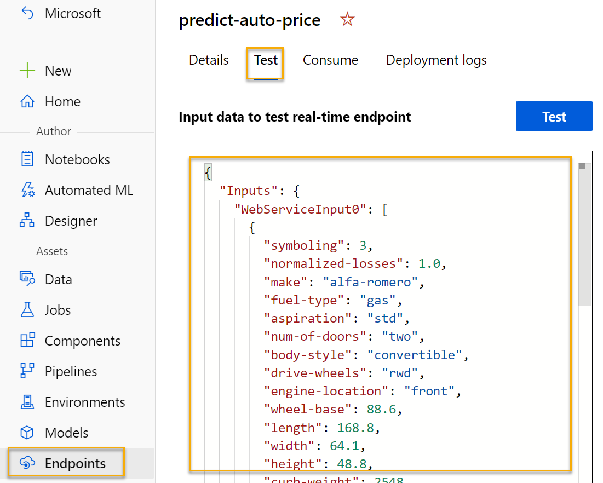This screenshot has height=483, width=603.
Task: Click the height value 48.8
Action: coord(352,464)
